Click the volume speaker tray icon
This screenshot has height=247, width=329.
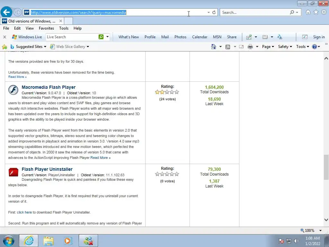(x=296, y=241)
